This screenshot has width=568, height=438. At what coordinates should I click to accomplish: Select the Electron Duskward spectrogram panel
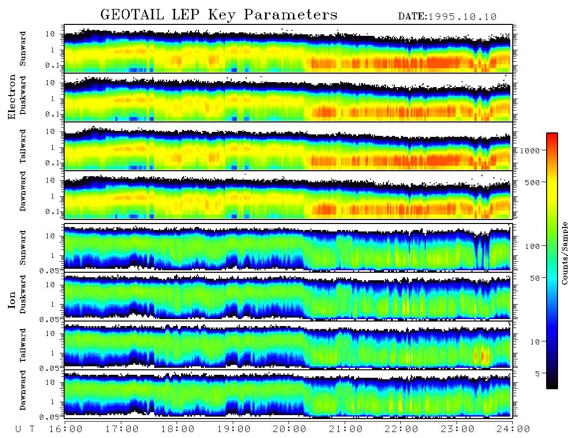pos(288,97)
